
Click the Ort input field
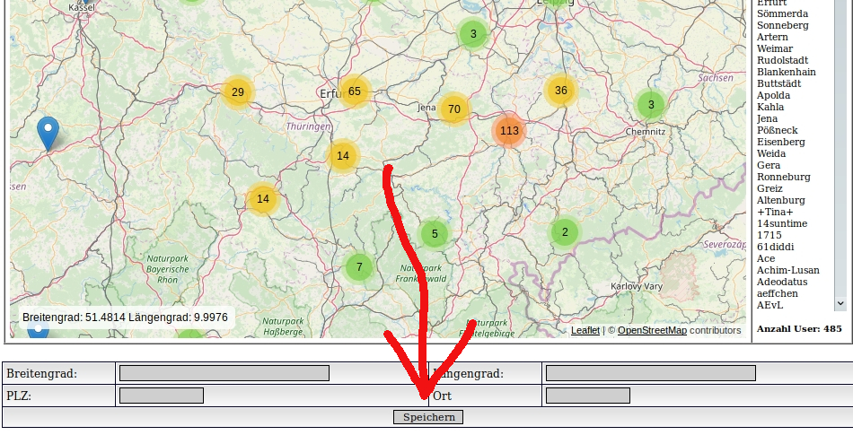[587, 396]
